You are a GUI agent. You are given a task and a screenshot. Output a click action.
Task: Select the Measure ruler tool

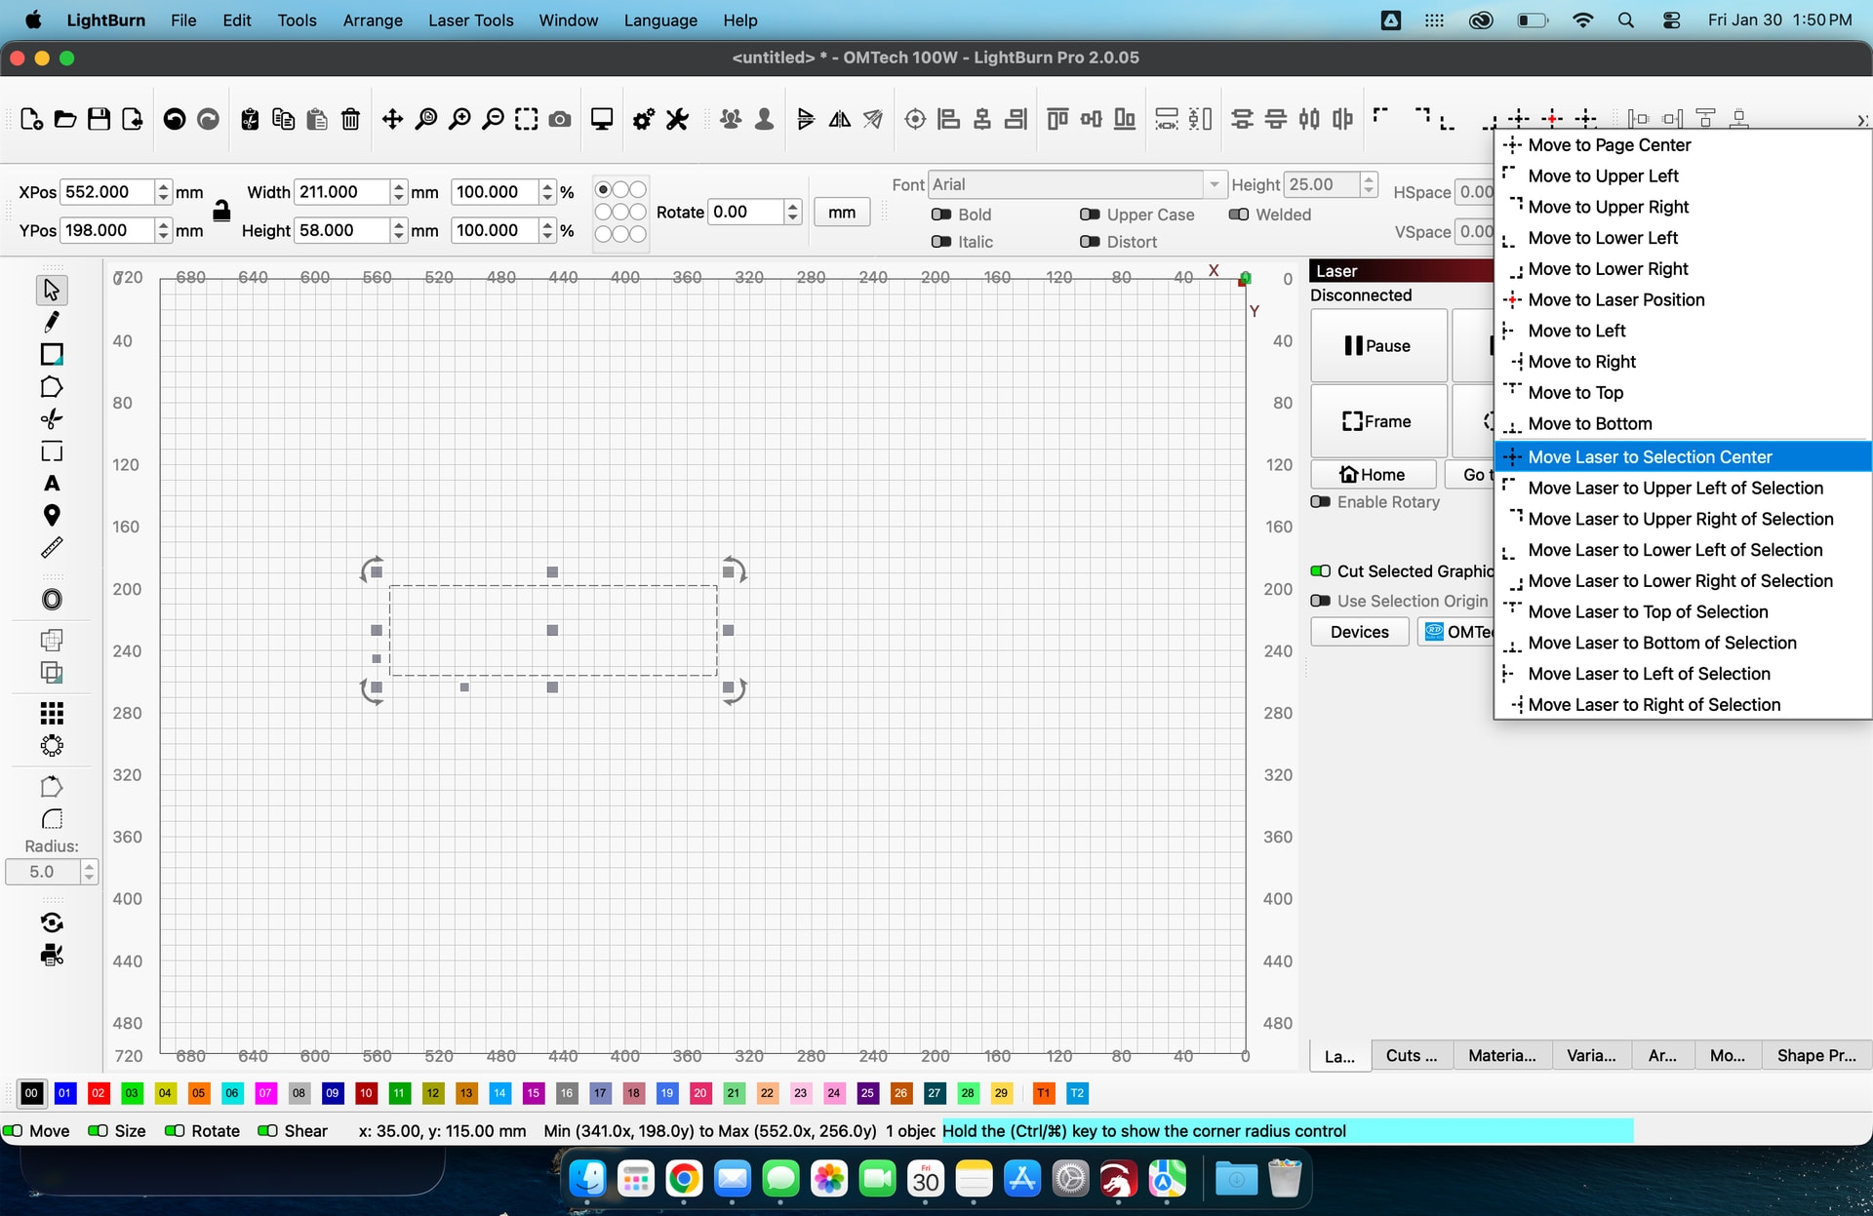(52, 548)
